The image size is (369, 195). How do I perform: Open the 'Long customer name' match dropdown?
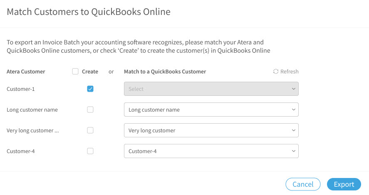click(211, 110)
